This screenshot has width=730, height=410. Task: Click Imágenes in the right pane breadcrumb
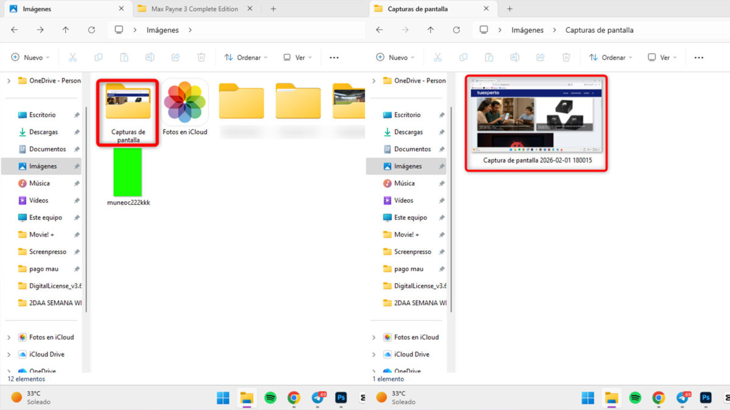[x=527, y=29]
